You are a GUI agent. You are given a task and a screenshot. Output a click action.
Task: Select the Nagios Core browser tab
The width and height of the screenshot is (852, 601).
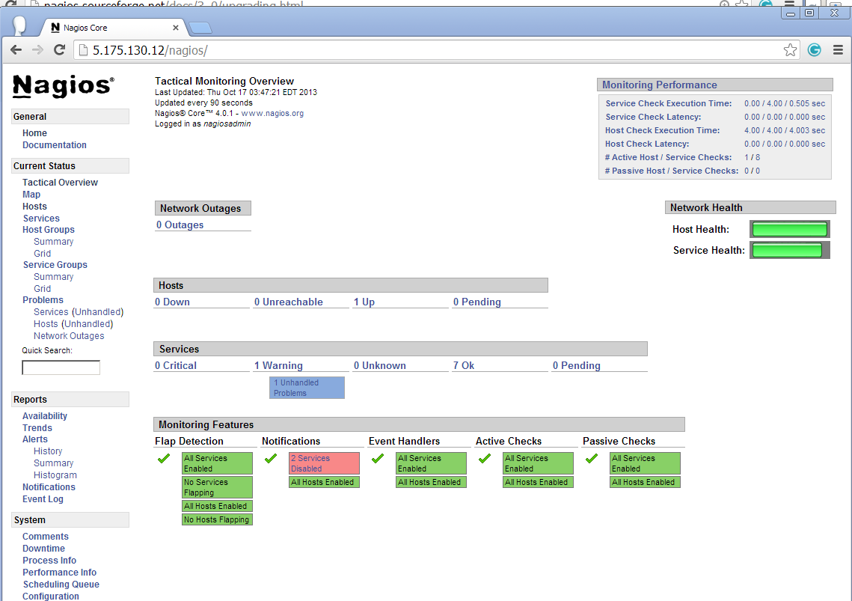point(111,28)
